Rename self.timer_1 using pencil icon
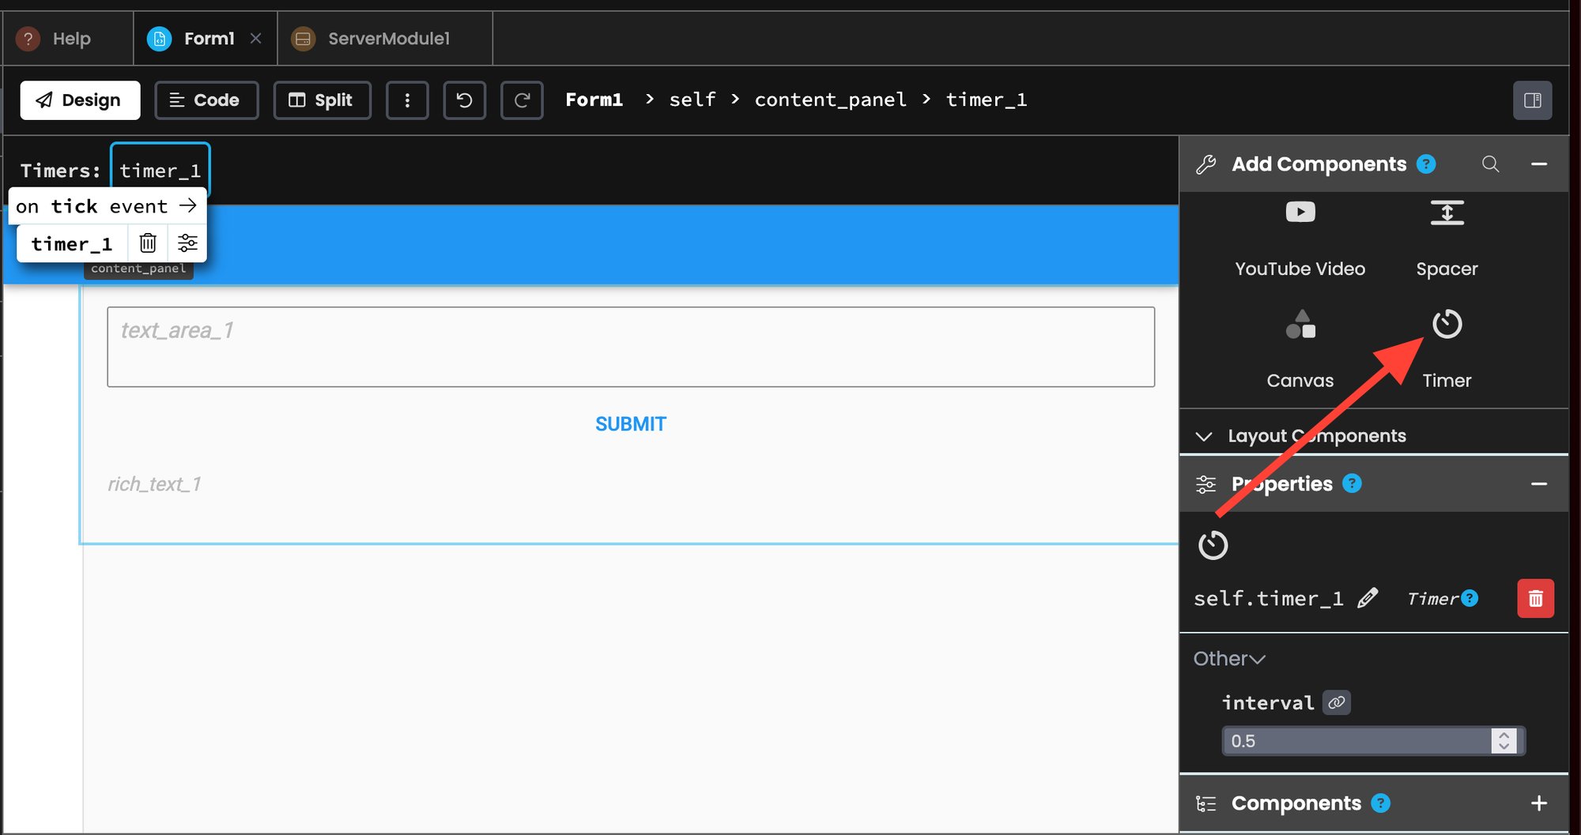 pyautogui.click(x=1368, y=598)
